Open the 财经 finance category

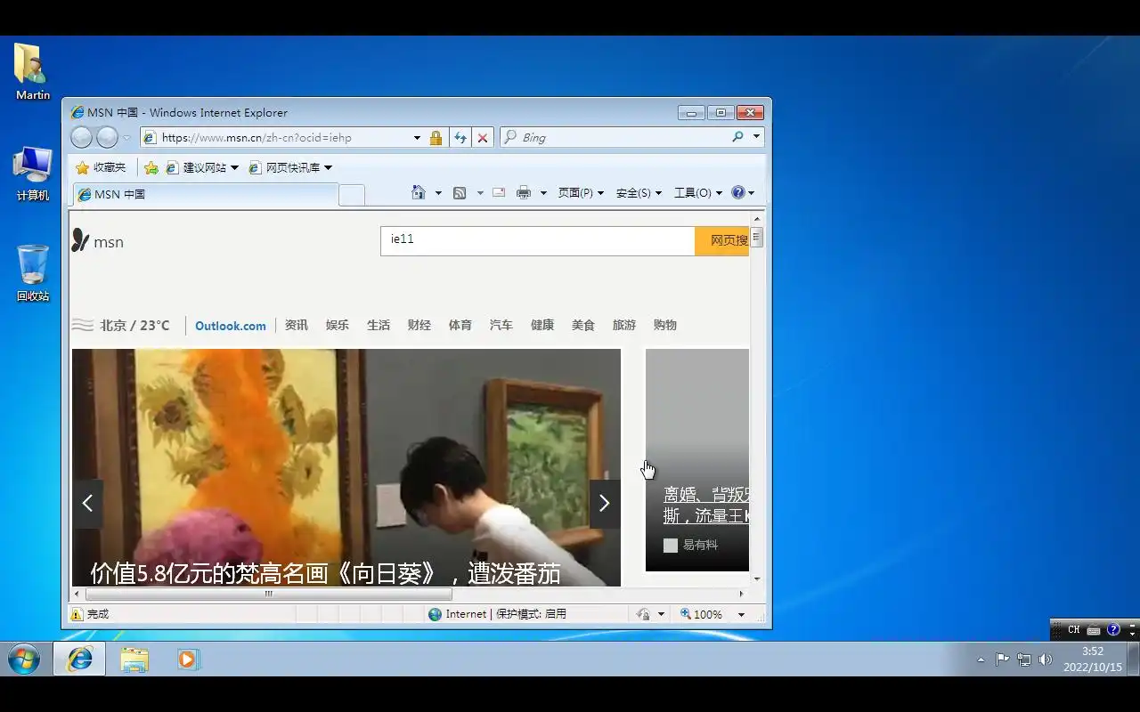[x=419, y=325]
